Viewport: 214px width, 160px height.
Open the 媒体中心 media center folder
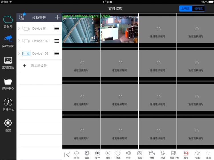pos(8,84)
